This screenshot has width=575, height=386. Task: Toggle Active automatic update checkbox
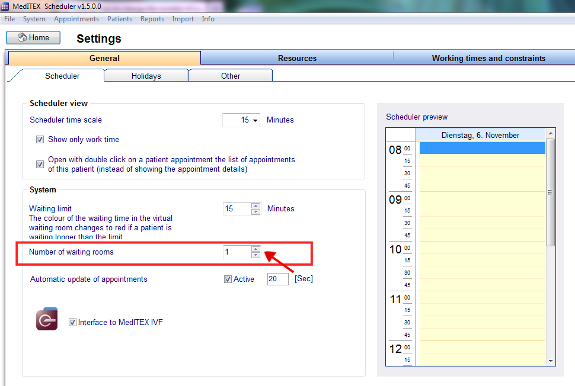coord(228,279)
